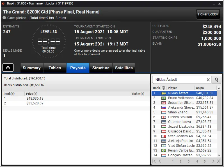
Task: Click the globe country column icon
Action: click(164, 88)
